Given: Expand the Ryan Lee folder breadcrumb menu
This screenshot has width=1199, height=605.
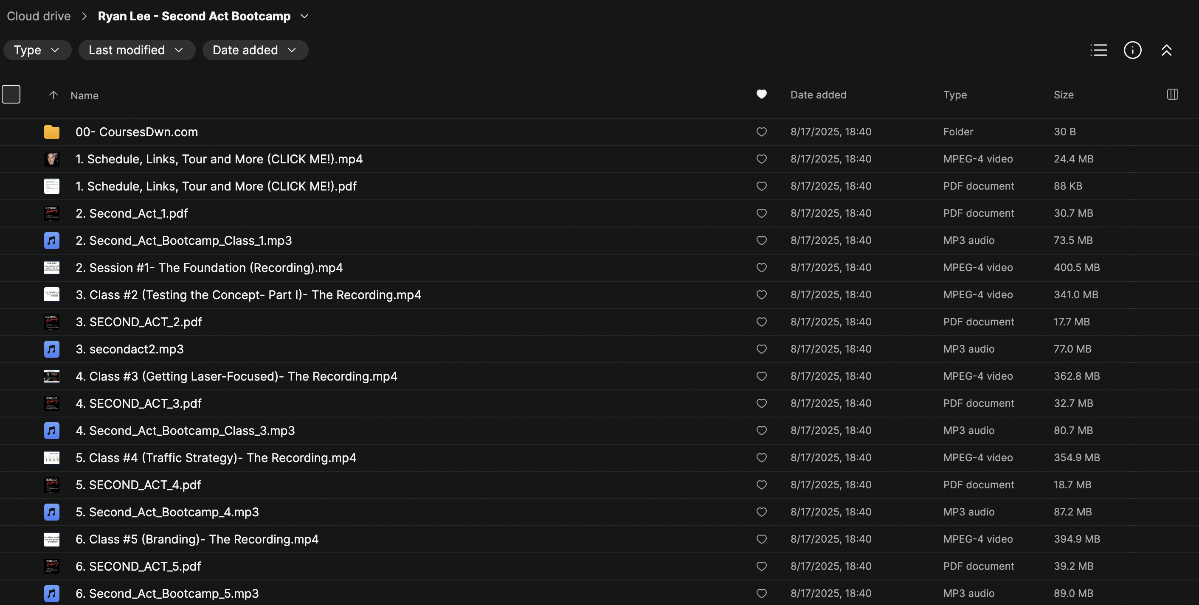Looking at the screenshot, I should (304, 16).
